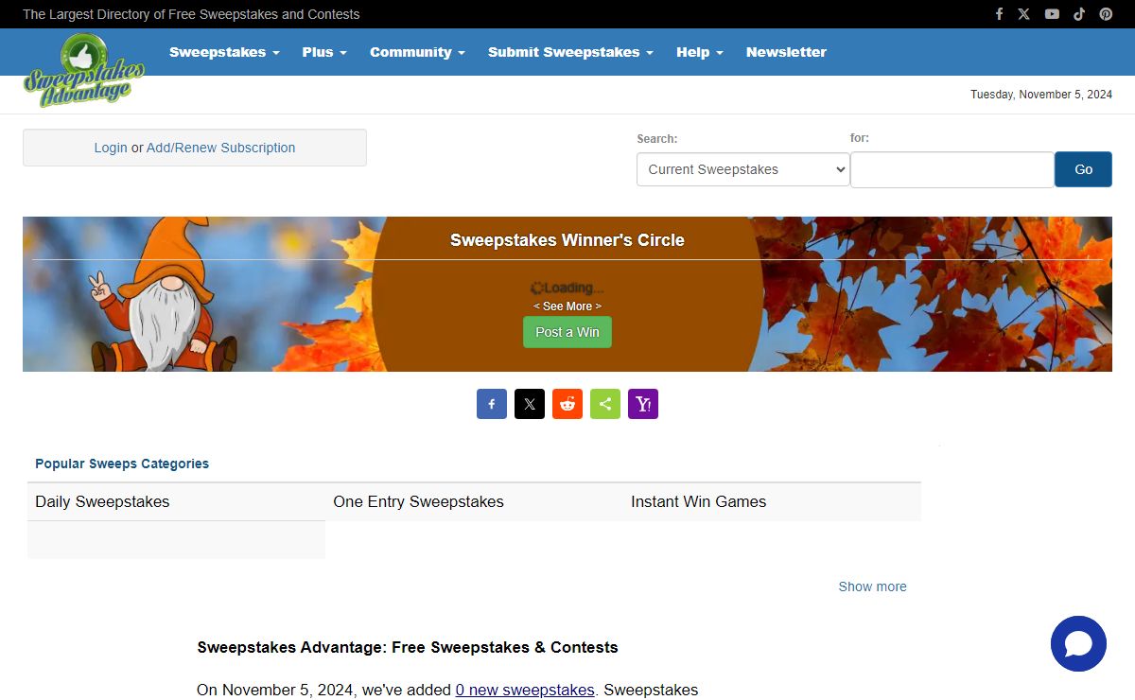This screenshot has width=1135, height=700.
Task: Click the Login link
Action: (111, 148)
